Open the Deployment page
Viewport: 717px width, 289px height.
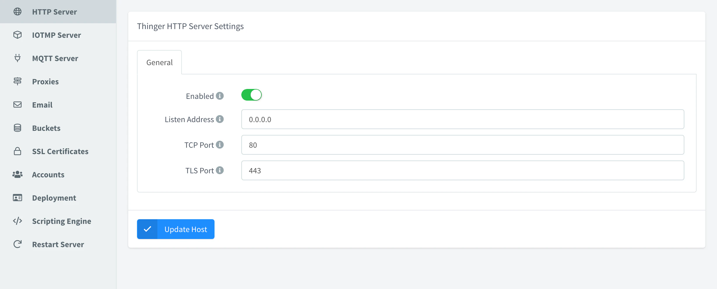pos(58,198)
